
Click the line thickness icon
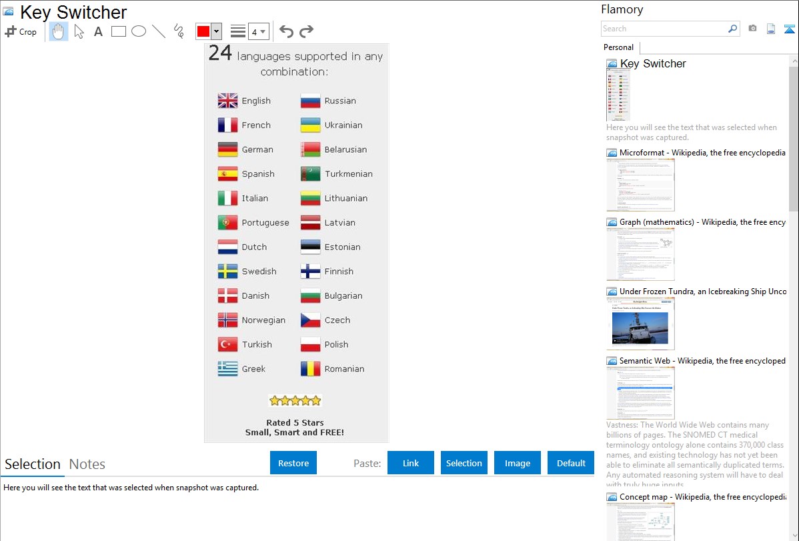[x=238, y=31]
